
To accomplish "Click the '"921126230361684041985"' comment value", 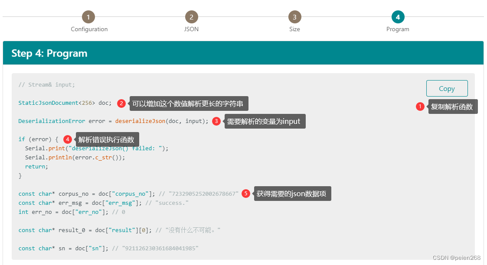I will [x=160, y=248].
